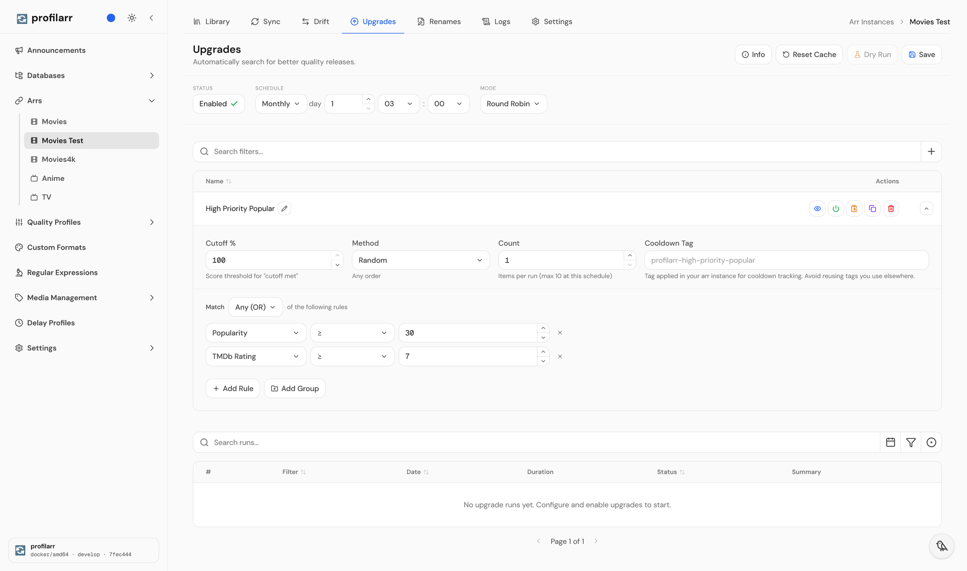Open the calendar date filter for runs
The width and height of the screenshot is (967, 571).
[890, 442]
